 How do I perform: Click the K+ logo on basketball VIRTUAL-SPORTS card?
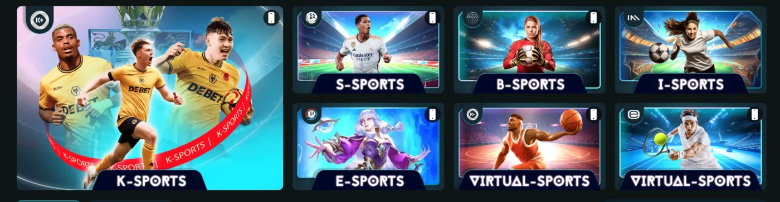click(472, 114)
